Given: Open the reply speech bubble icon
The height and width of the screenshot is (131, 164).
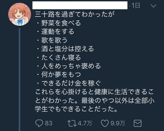Looking at the screenshot, I should [39, 123].
